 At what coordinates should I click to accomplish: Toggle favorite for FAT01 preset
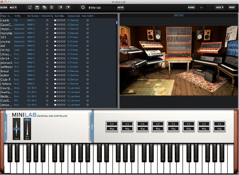coord(47,50)
